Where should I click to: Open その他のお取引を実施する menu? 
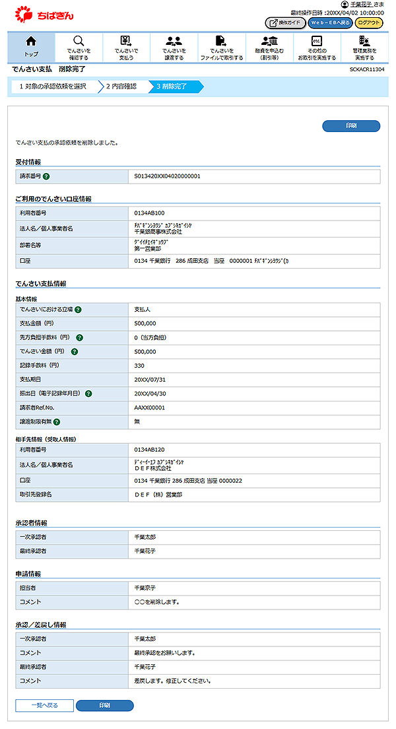pos(317,46)
